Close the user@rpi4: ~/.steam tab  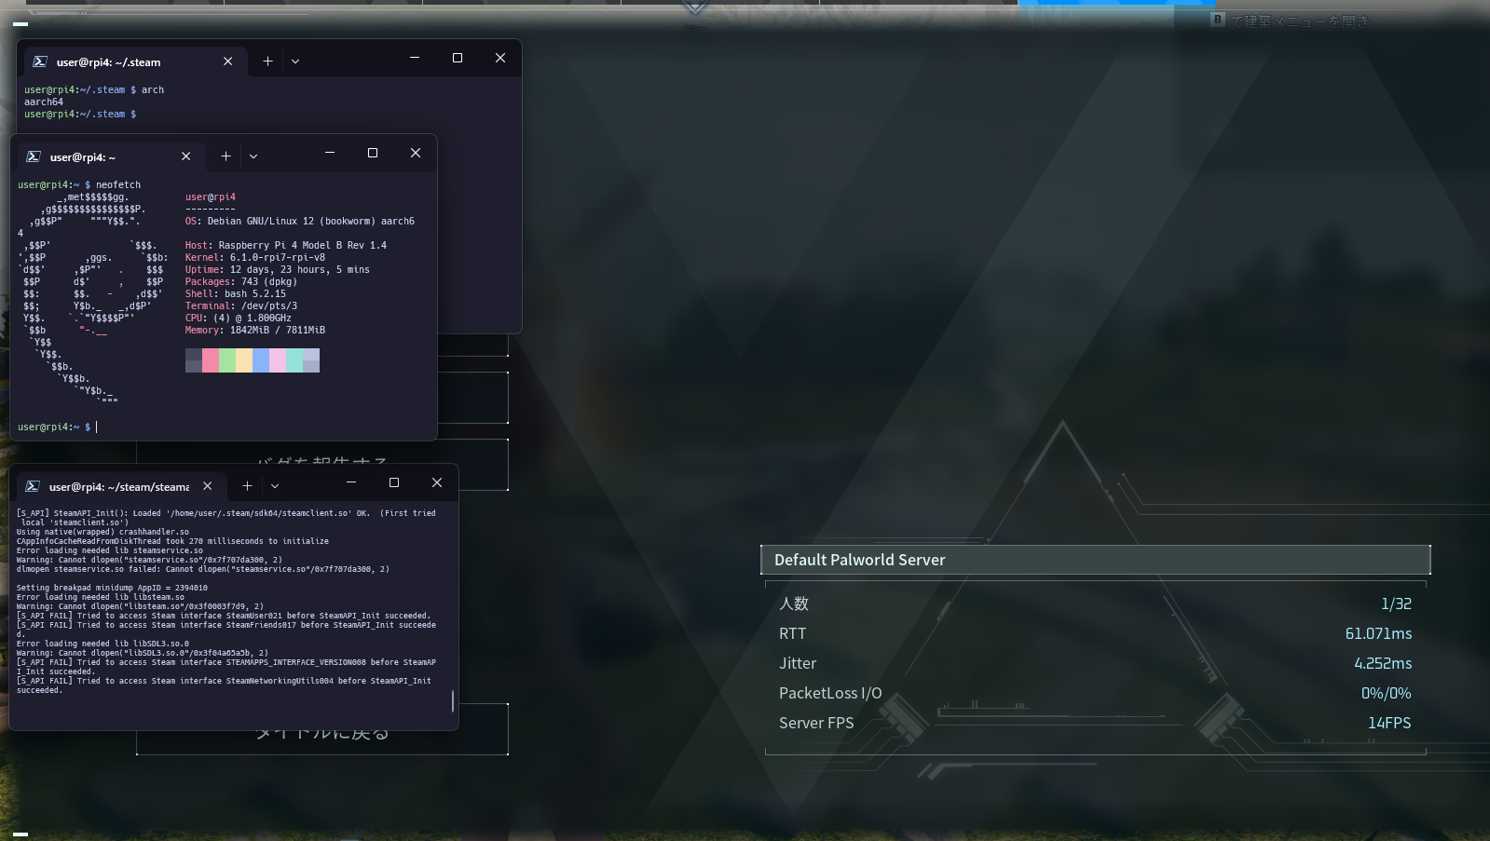click(228, 61)
